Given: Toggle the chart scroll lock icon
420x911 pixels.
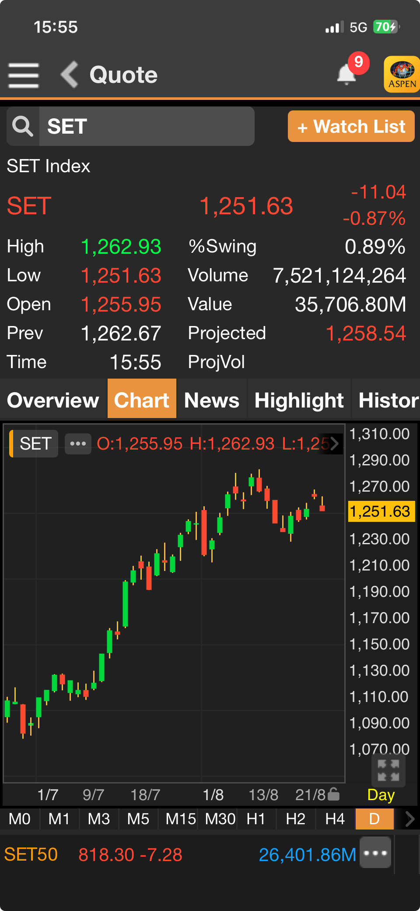Looking at the screenshot, I should [x=333, y=794].
